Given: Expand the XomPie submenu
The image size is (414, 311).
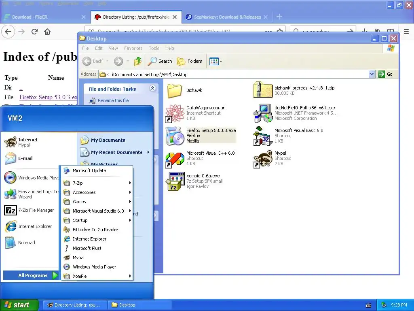Looking at the screenshot, I should click(x=97, y=276).
